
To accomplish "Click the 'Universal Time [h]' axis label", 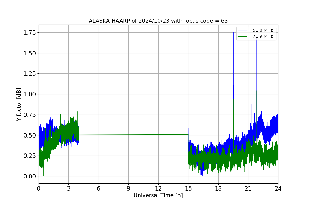I will point(158,195).
